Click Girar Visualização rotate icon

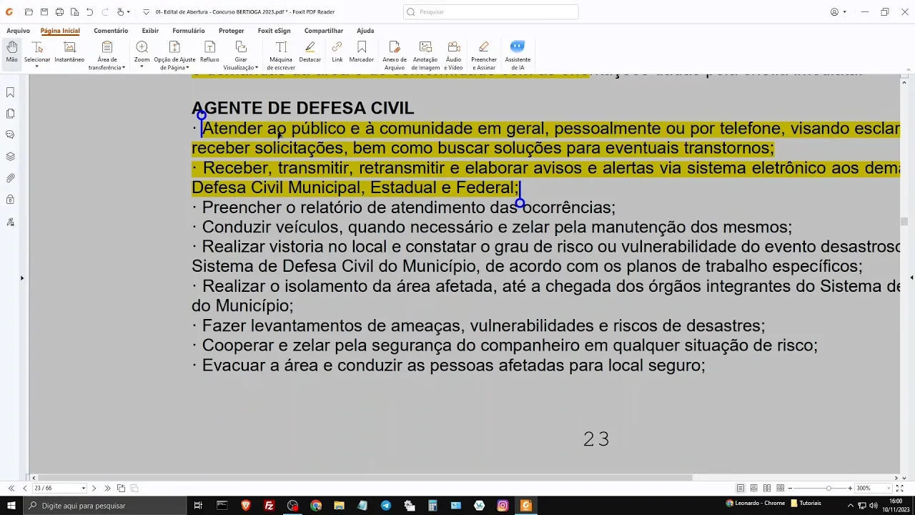(x=241, y=47)
